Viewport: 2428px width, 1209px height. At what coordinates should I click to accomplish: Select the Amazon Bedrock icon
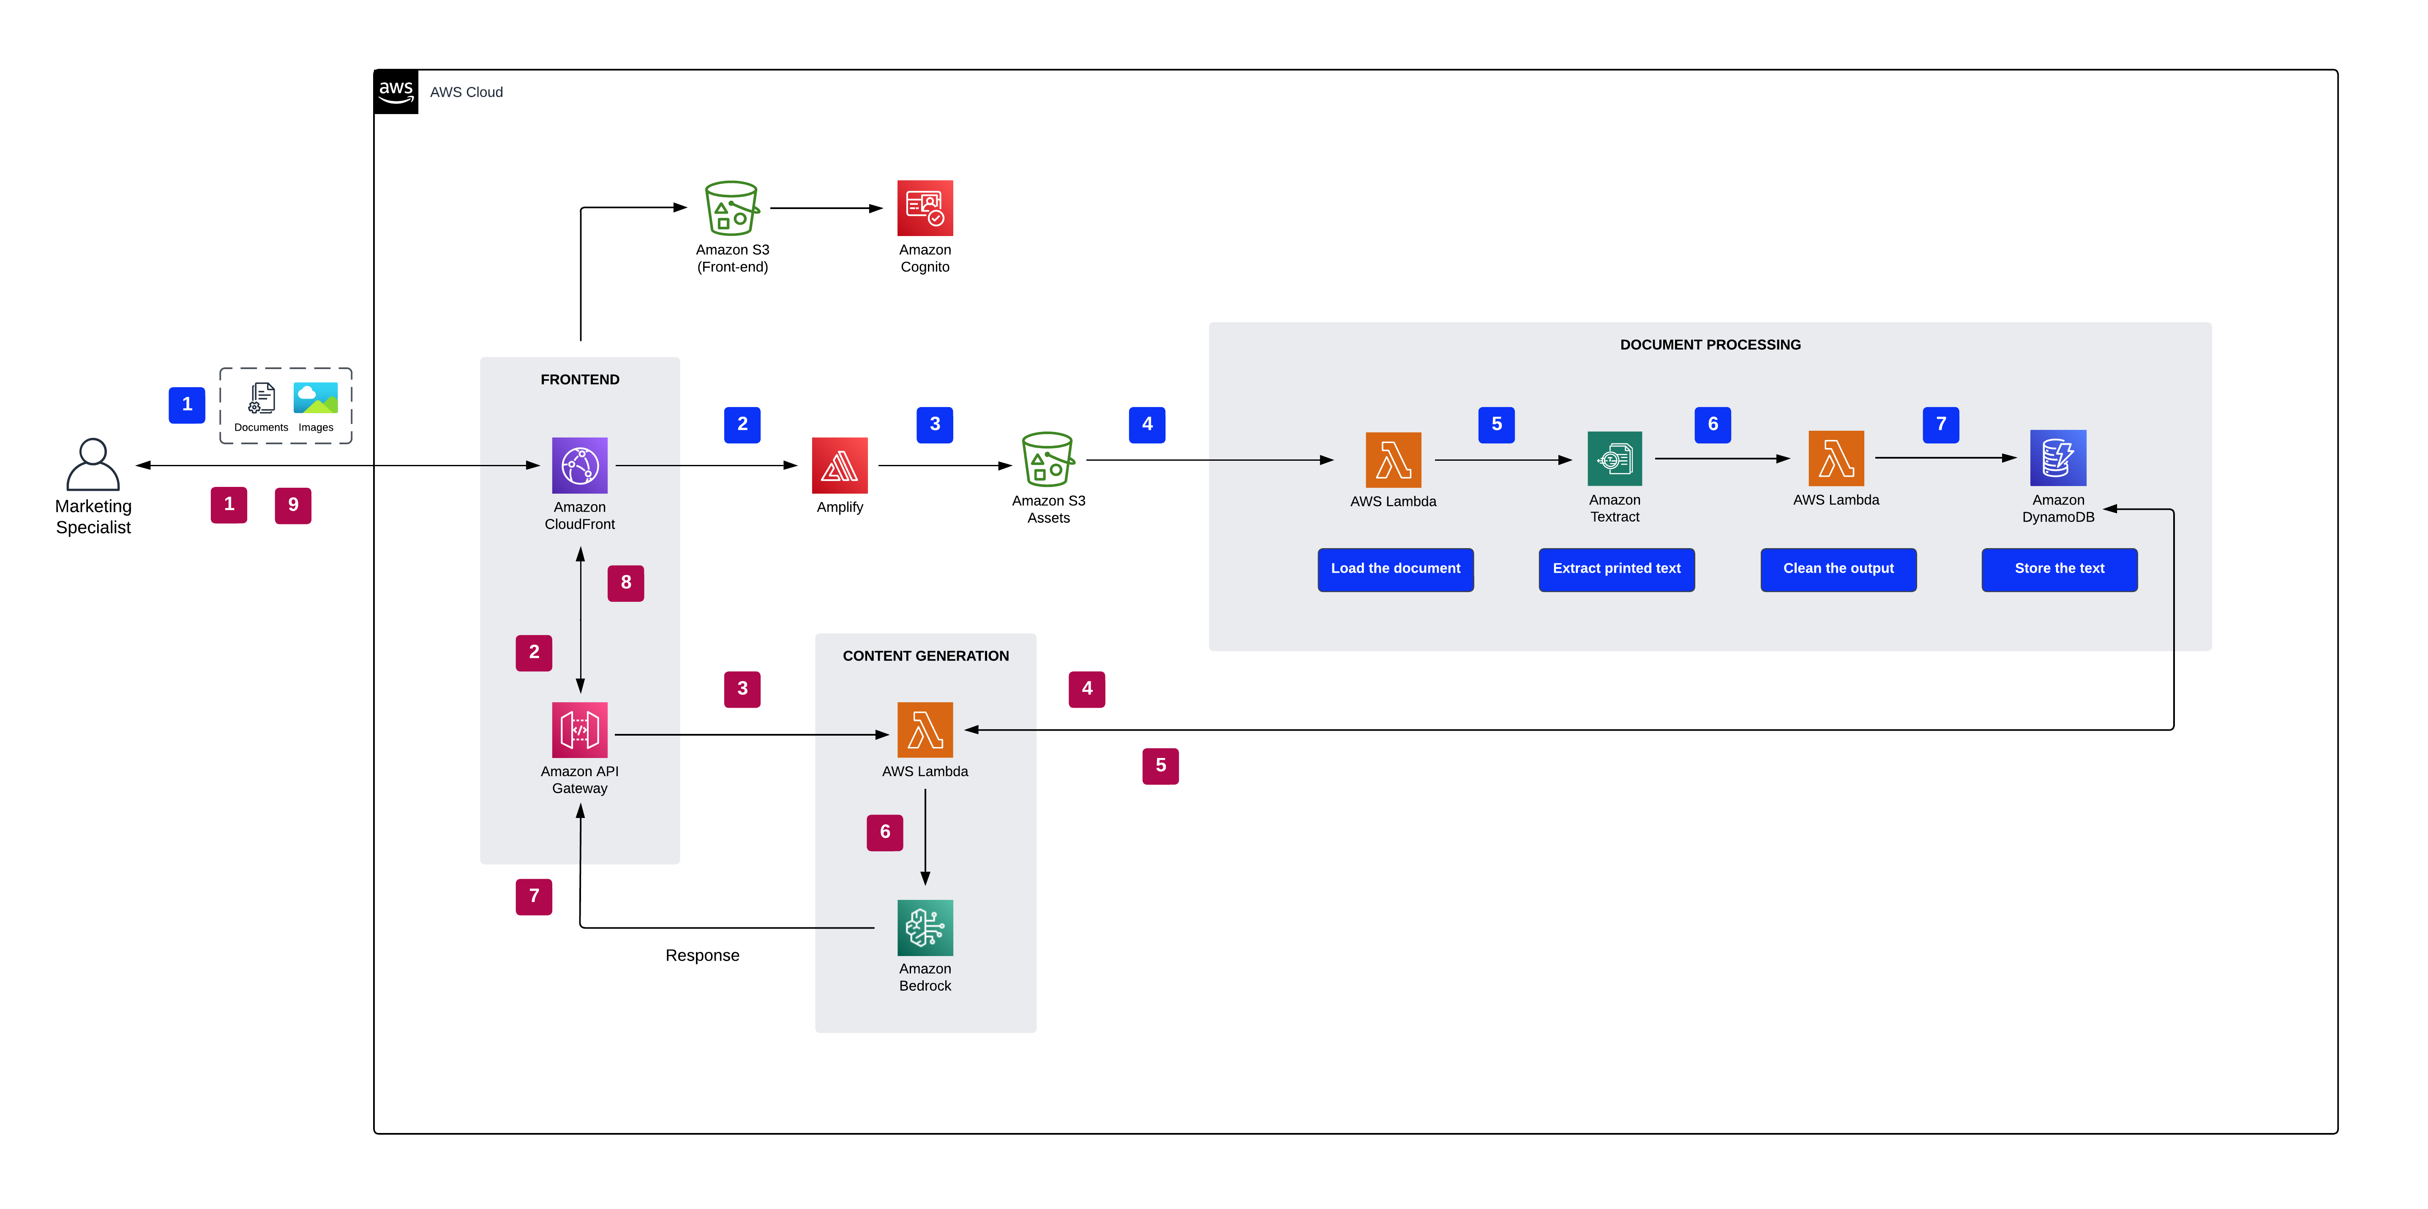click(x=924, y=927)
